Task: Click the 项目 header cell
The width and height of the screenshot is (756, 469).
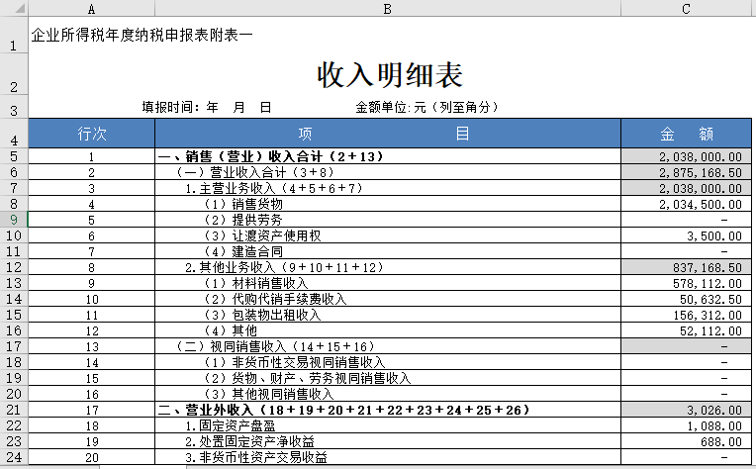Action: [x=387, y=134]
